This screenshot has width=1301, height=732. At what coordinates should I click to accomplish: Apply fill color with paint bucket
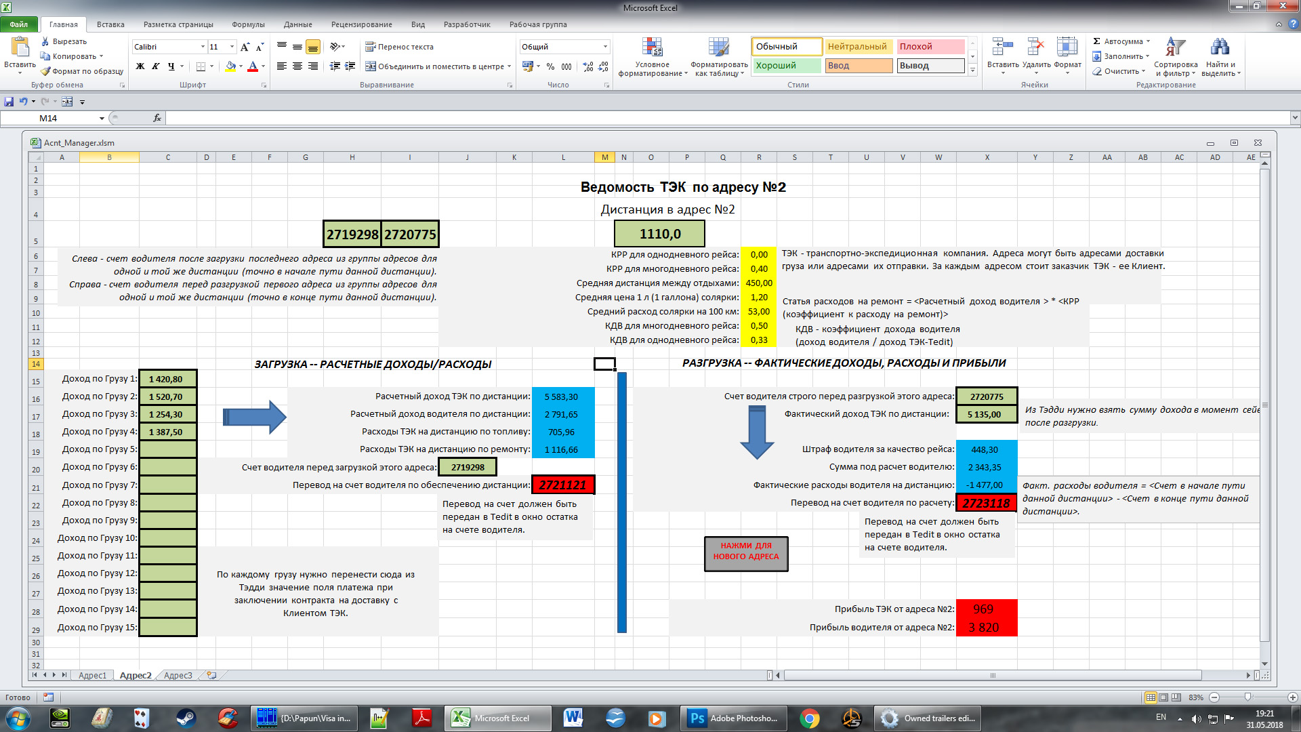pyautogui.click(x=230, y=66)
